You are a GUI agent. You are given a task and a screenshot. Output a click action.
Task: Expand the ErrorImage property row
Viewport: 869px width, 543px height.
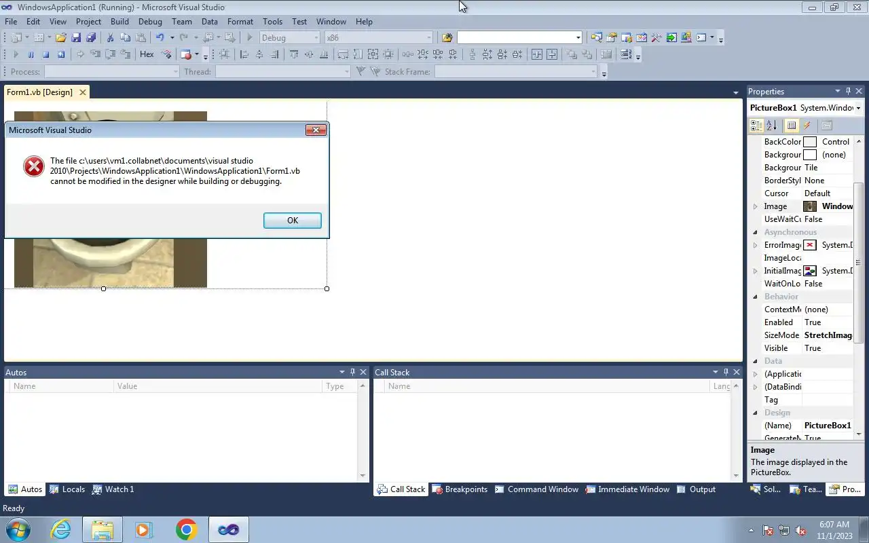click(x=755, y=245)
